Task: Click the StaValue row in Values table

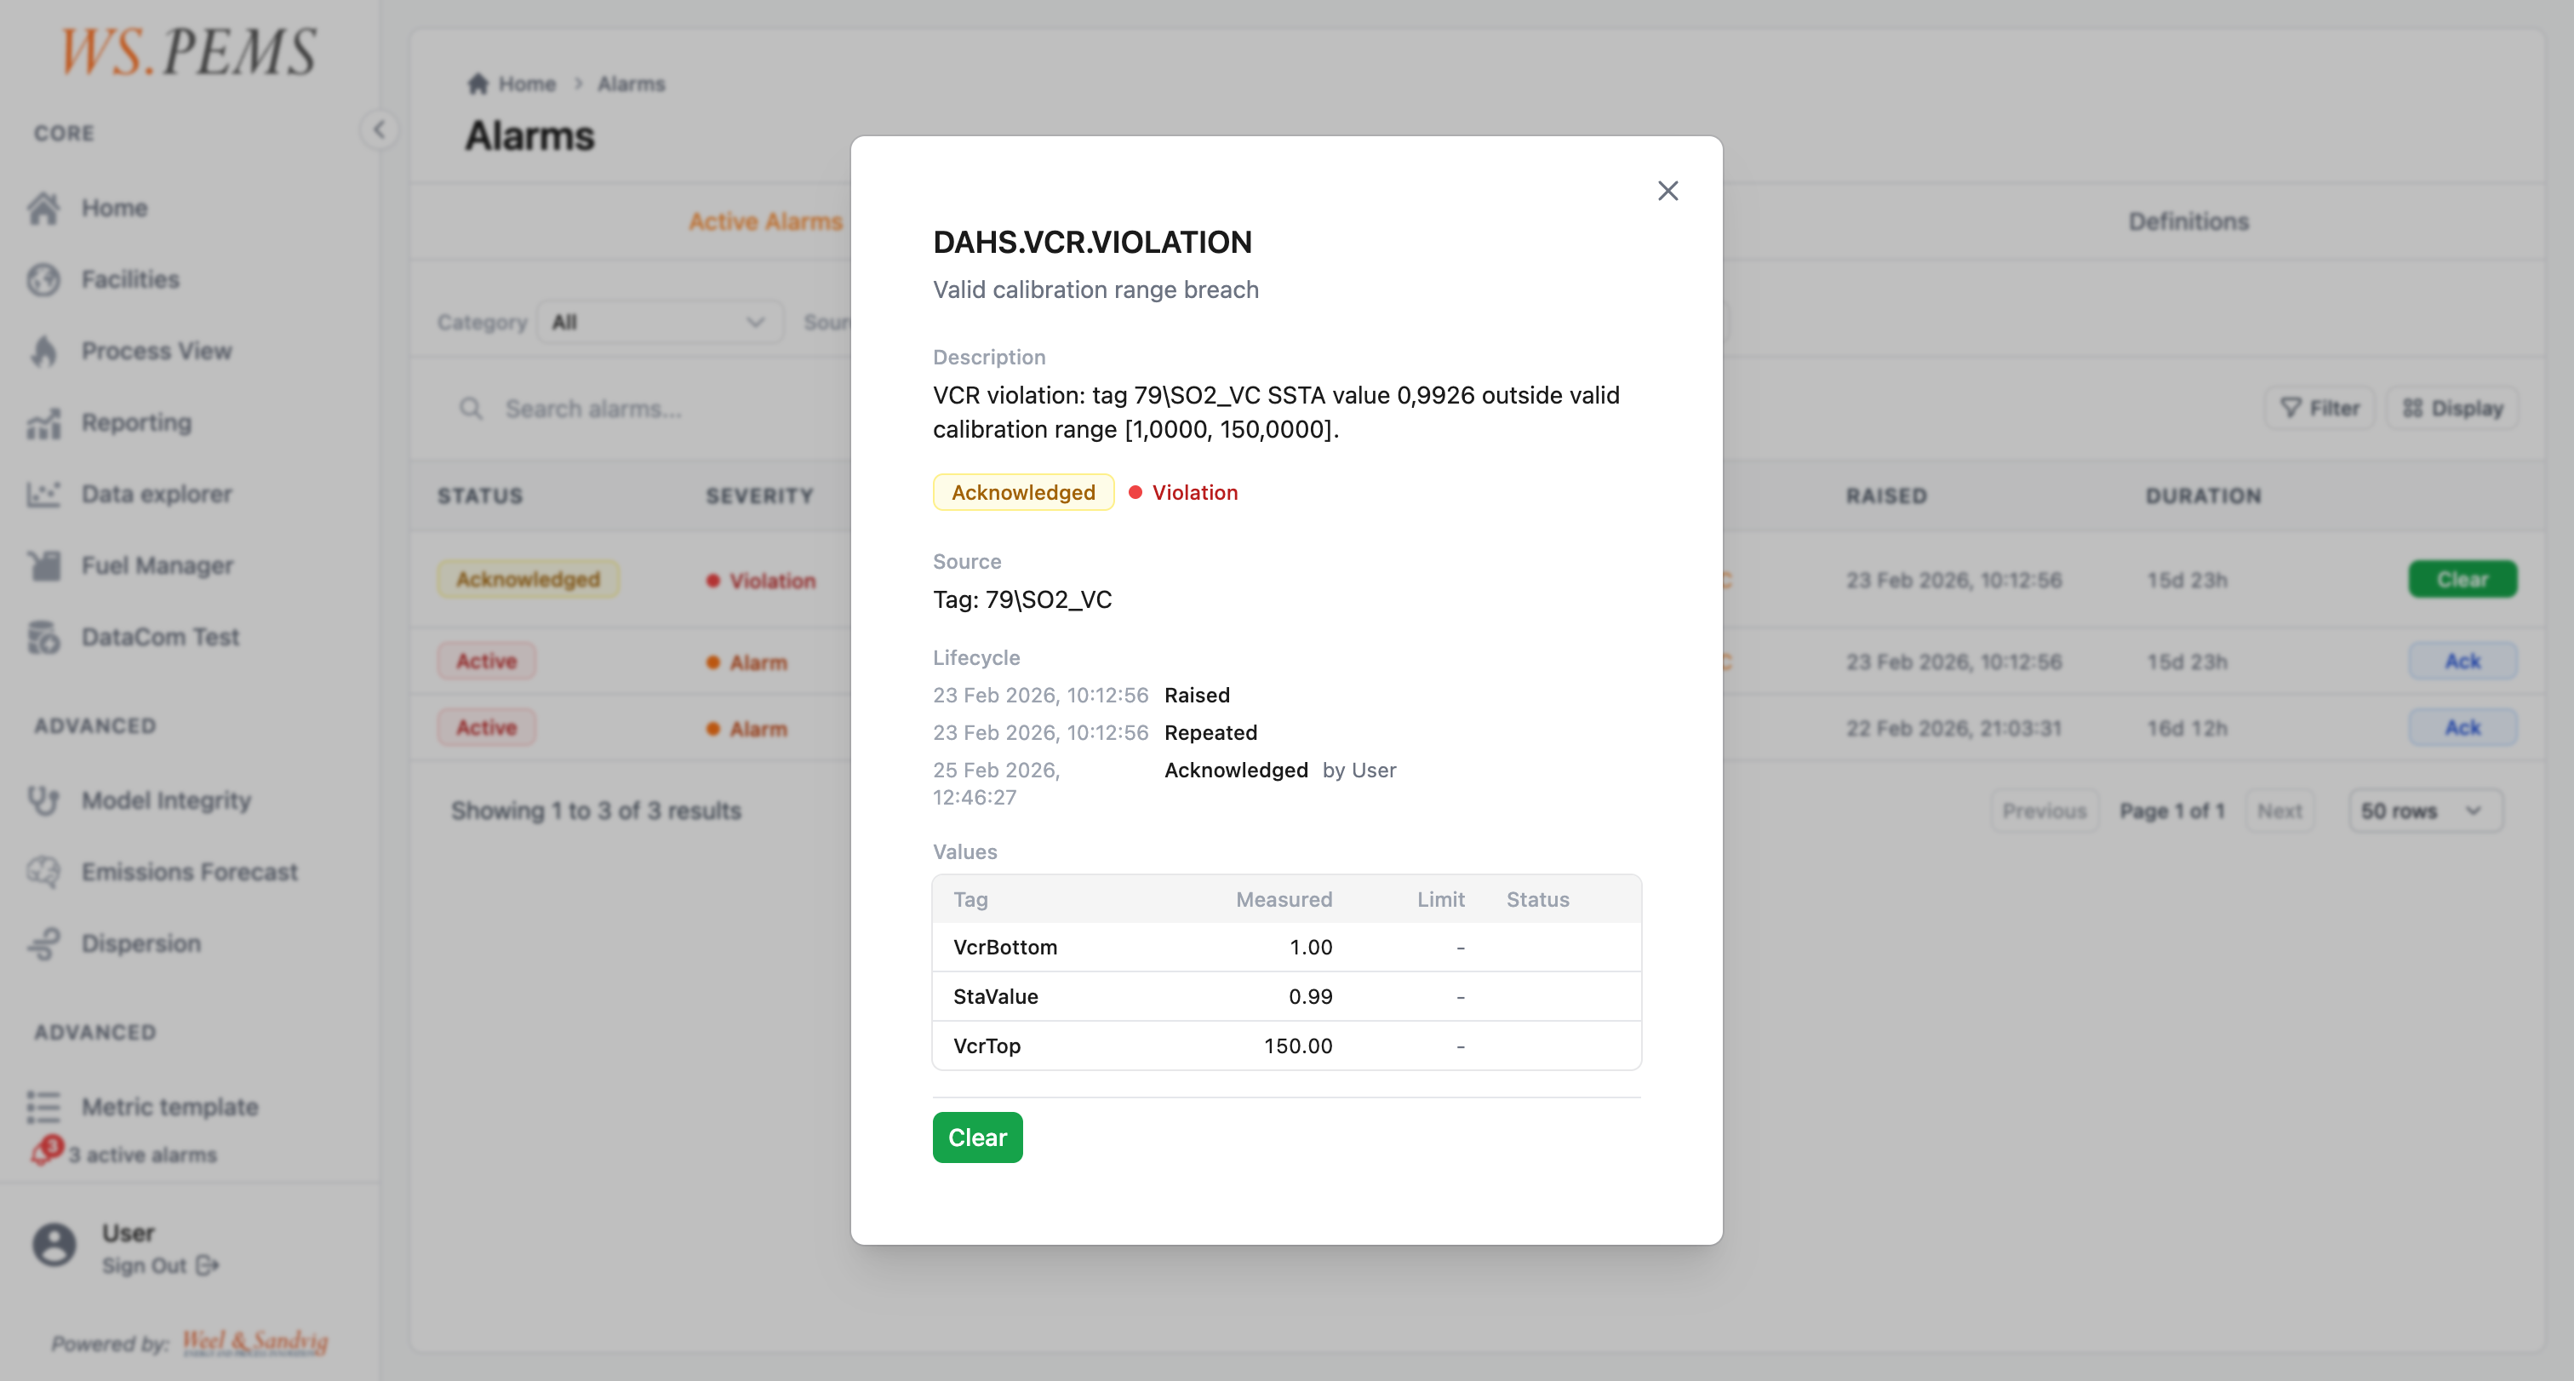Action: tap(1286, 996)
